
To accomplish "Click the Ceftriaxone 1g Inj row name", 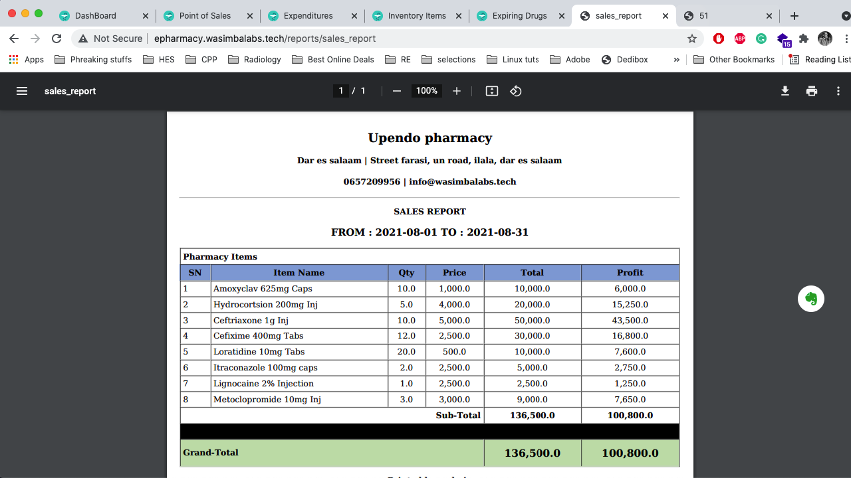I will pyautogui.click(x=251, y=321).
